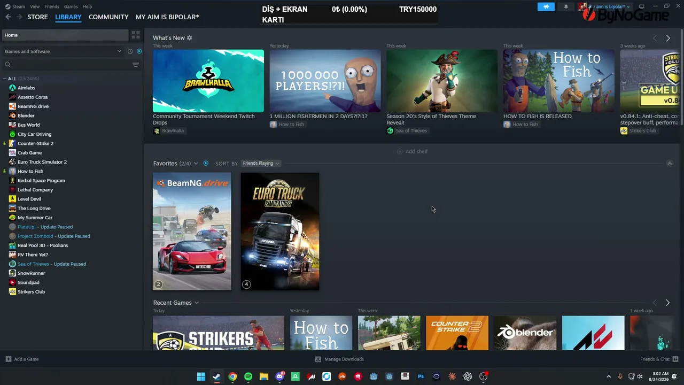Click the megaphone announcements button
684x385 pixels.
[546, 6]
